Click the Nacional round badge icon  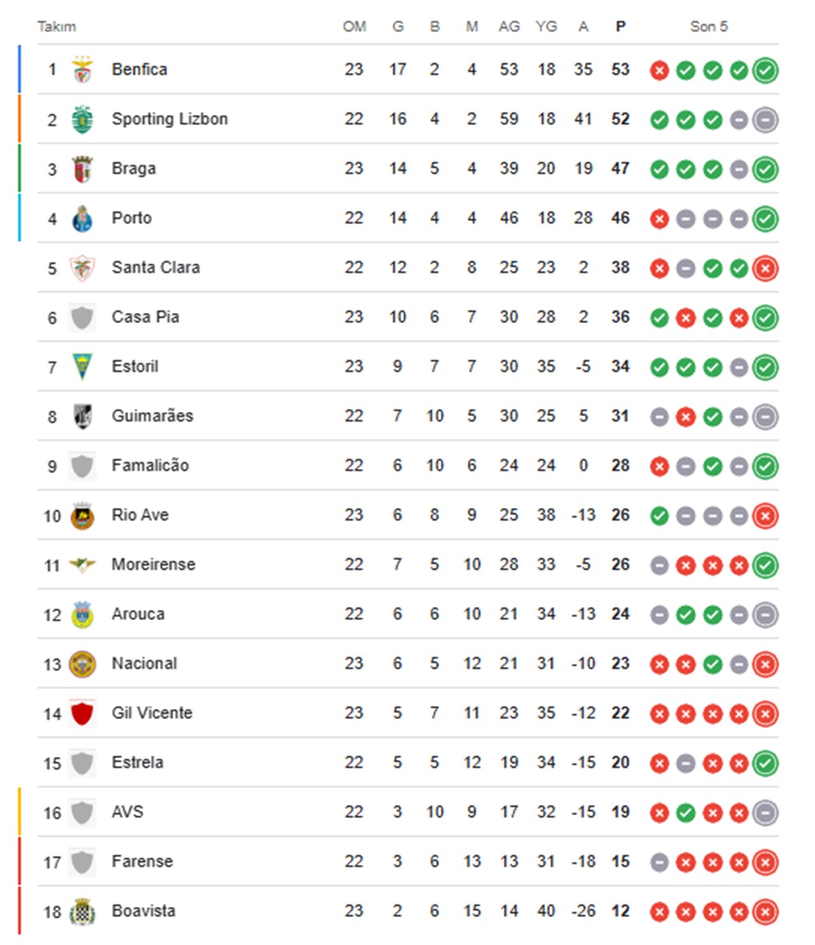click(x=82, y=664)
